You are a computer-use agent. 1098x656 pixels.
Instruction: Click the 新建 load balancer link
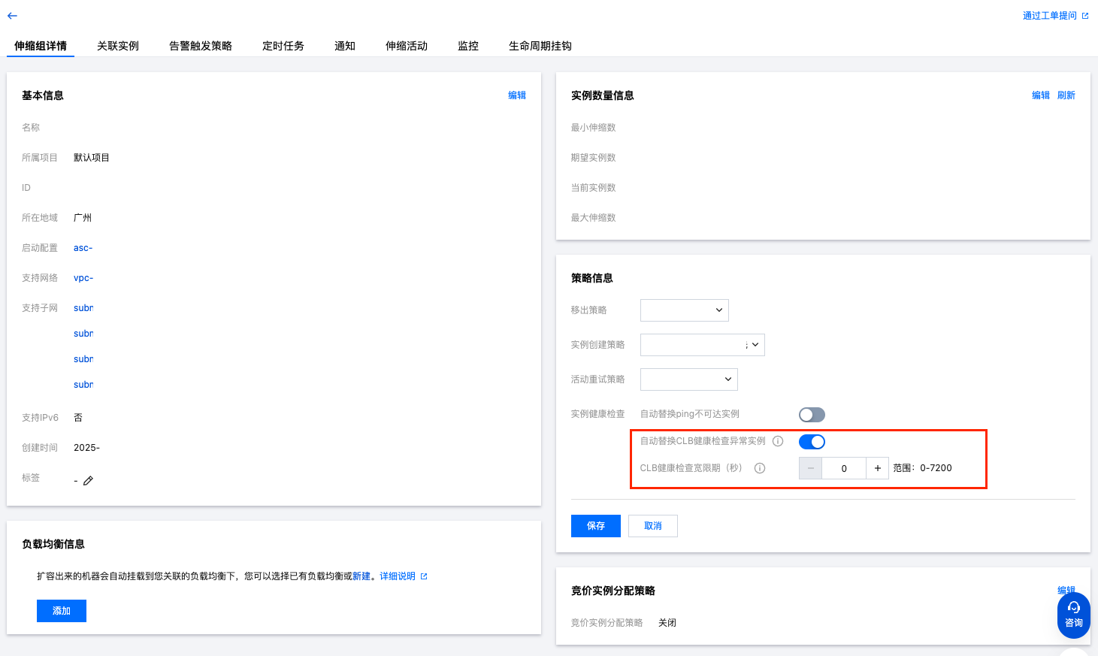coord(361,576)
